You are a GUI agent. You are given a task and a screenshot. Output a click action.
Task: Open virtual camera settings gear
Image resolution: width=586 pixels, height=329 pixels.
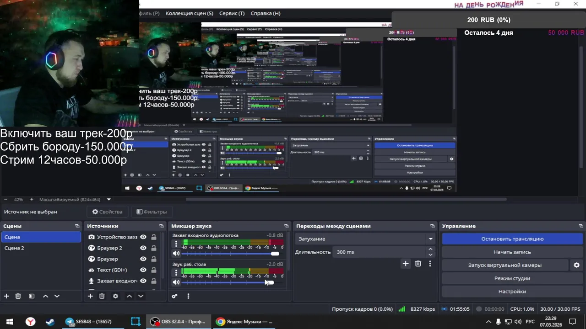coord(576,265)
